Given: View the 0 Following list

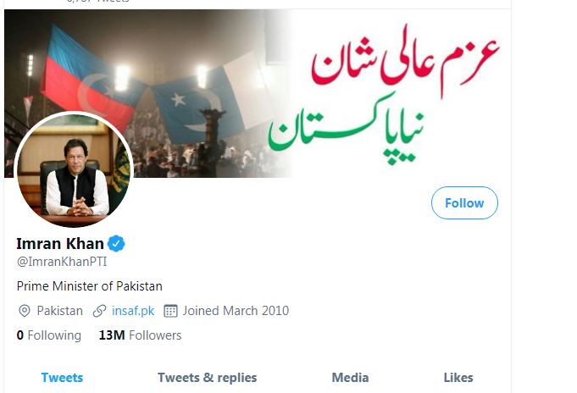Looking at the screenshot, I should coord(49,335).
